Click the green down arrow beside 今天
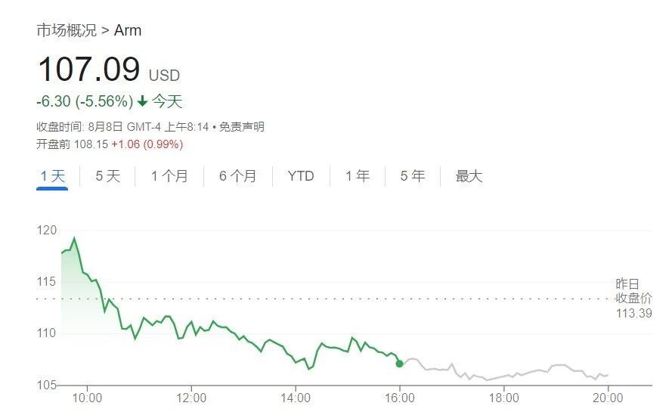 [142, 101]
